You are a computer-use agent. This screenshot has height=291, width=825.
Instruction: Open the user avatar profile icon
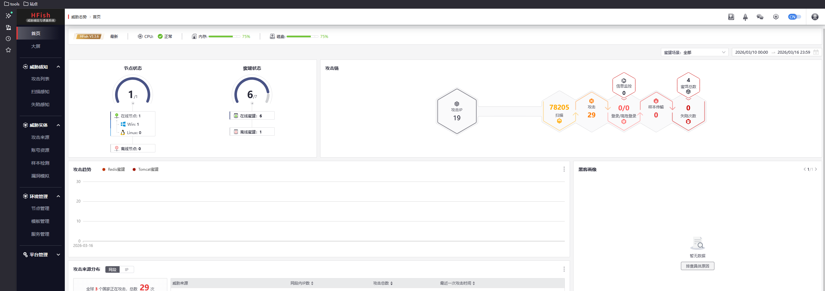coord(815,17)
